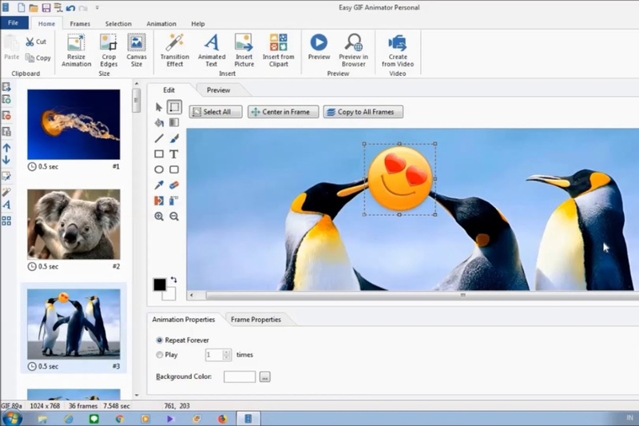The image size is (639, 426).
Task: Select the jellyfish frame #1 thumbnail
Action: (x=73, y=125)
